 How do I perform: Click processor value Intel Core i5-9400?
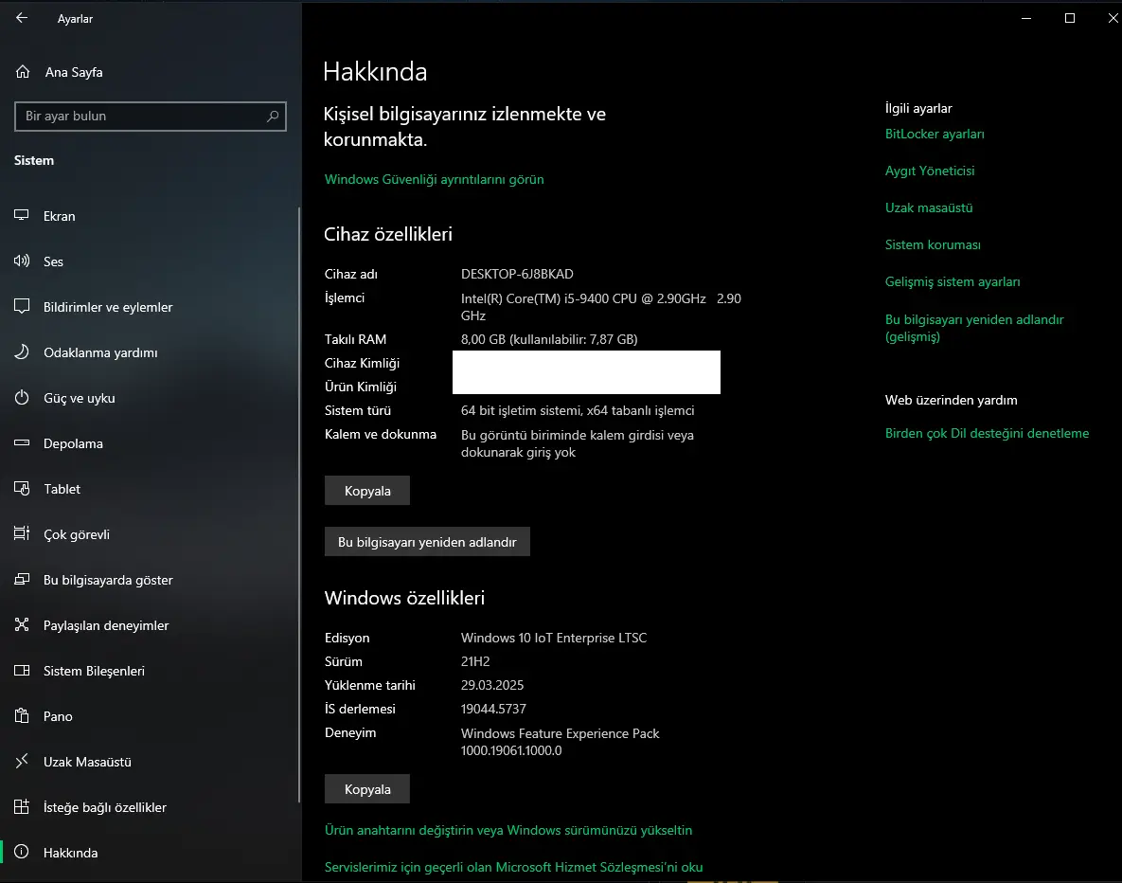pyautogui.click(x=601, y=307)
